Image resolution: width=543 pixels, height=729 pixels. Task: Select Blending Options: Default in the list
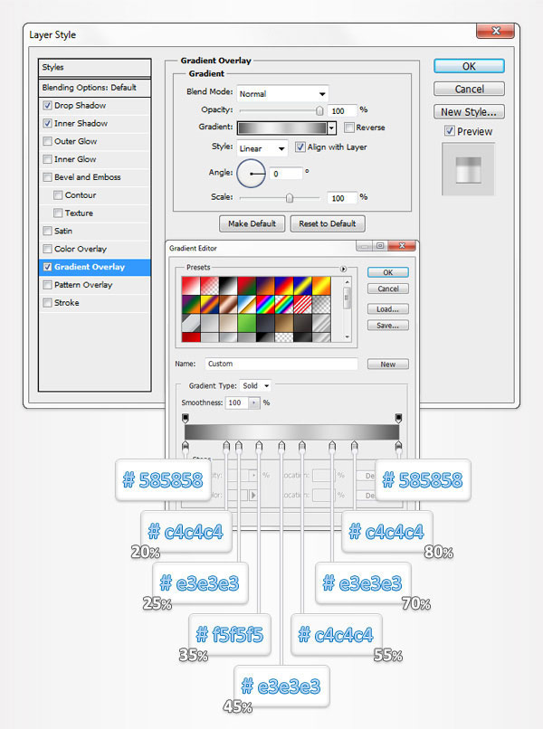pyautogui.click(x=94, y=88)
